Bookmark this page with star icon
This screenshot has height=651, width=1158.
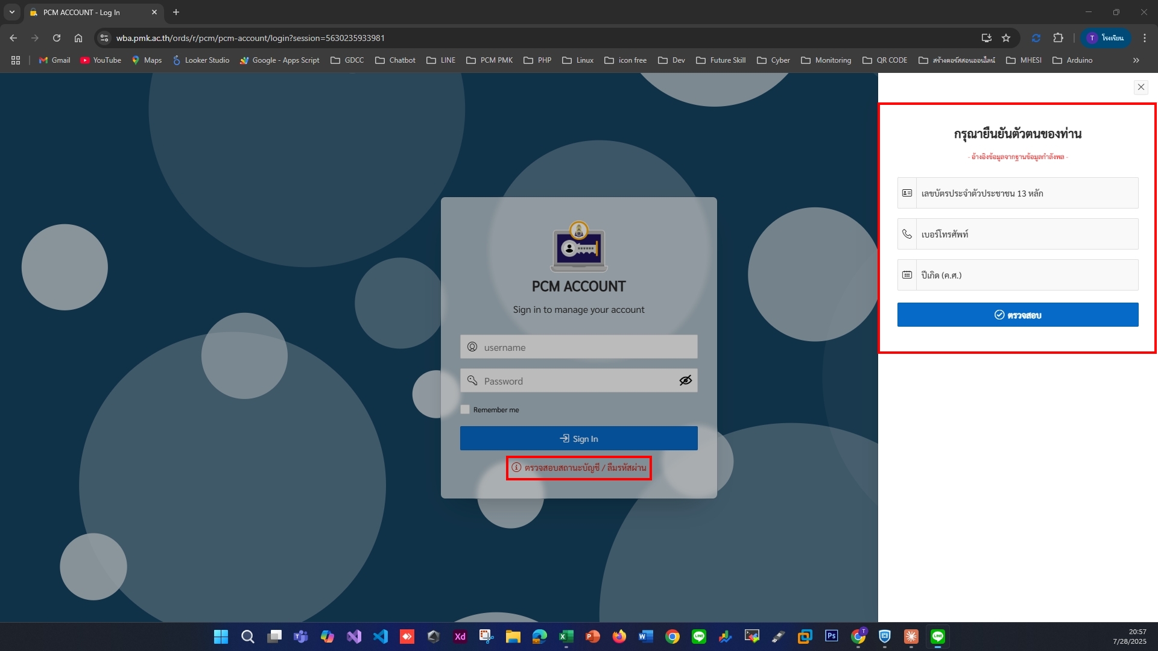pos(1006,38)
